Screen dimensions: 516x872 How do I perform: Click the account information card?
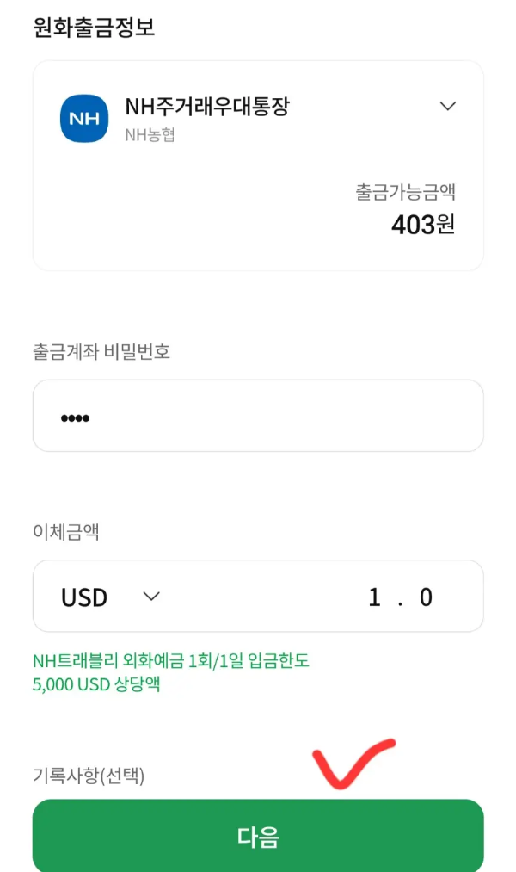[258, 164]
